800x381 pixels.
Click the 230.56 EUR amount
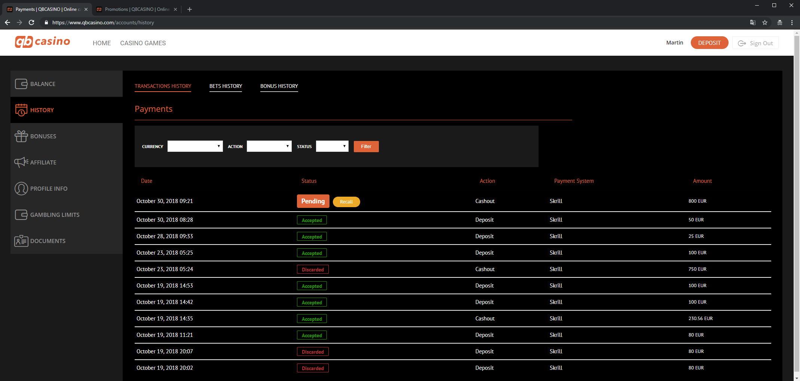[x=701, y=319]
